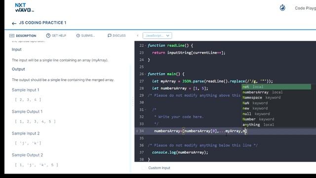Click sample output '[ 1, 2, 3, 4, 5 ]'
The image size is (316, 178).
click(x=35, y=122)
